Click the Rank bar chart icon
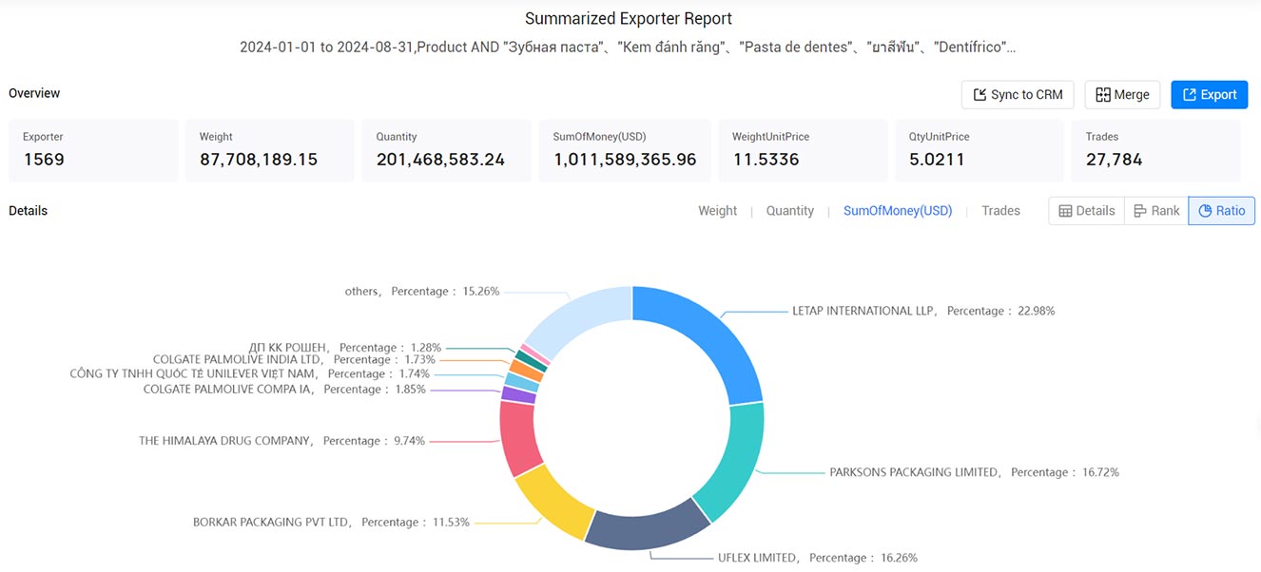Image resolution: width=1261 pixels, height=572 pixels. (x=1140, y=211)
